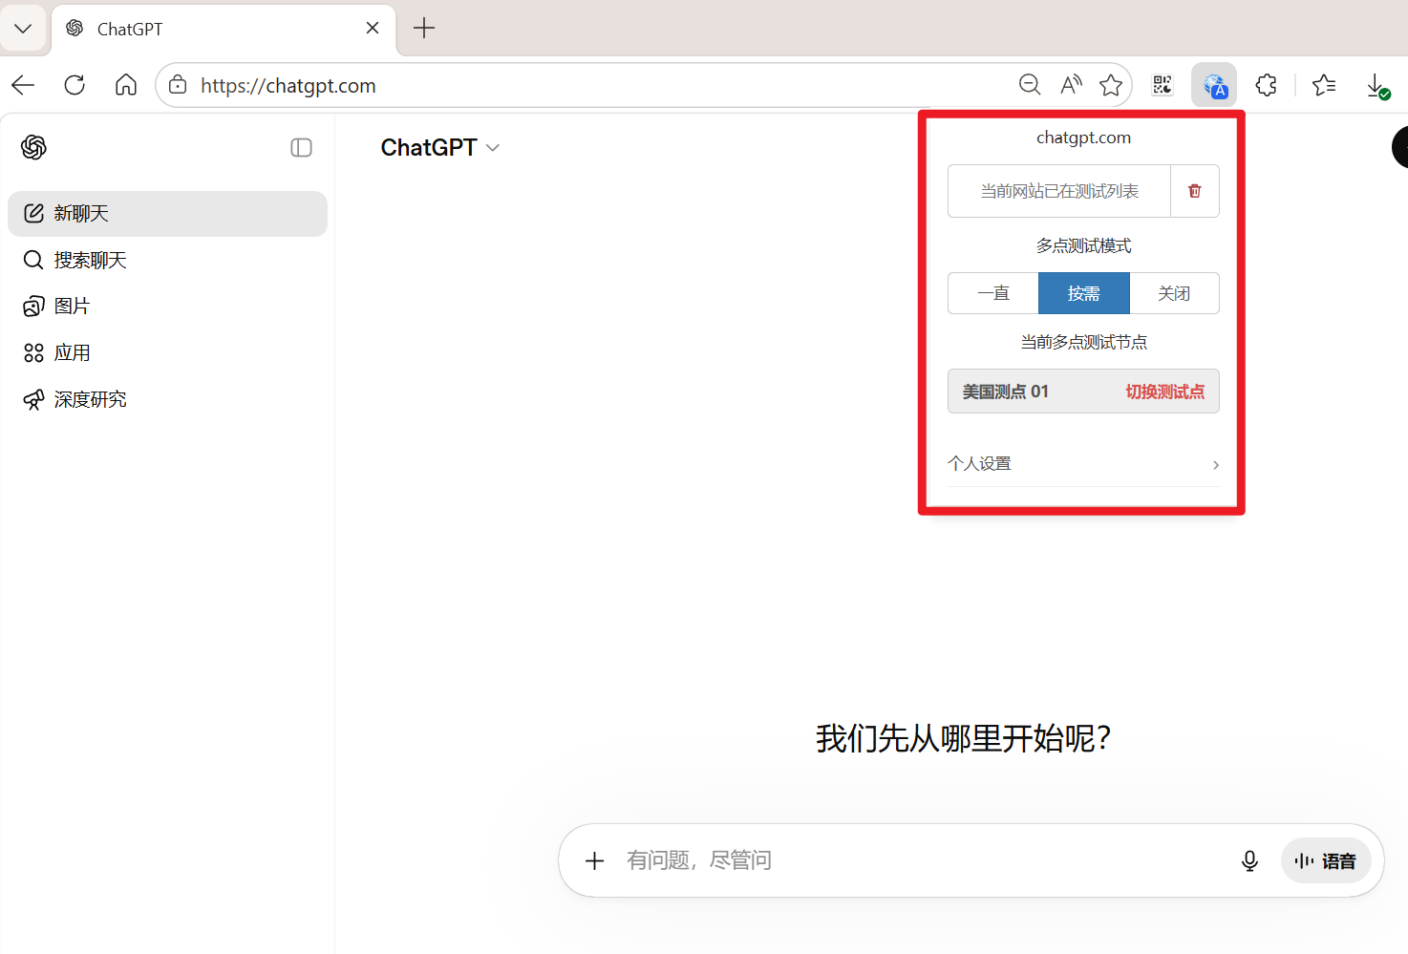Start Read Aloud from address bar
The height and width of the screenshot is (954, 1408).
[x=1071, y=85]
